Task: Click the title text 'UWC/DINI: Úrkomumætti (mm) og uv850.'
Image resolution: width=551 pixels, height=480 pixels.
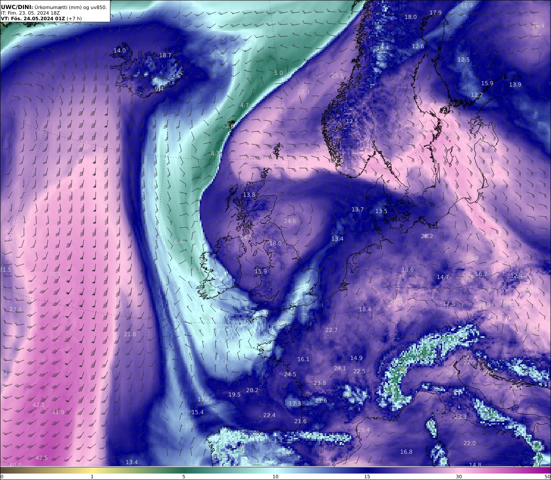Action: [x=54, y=7]
